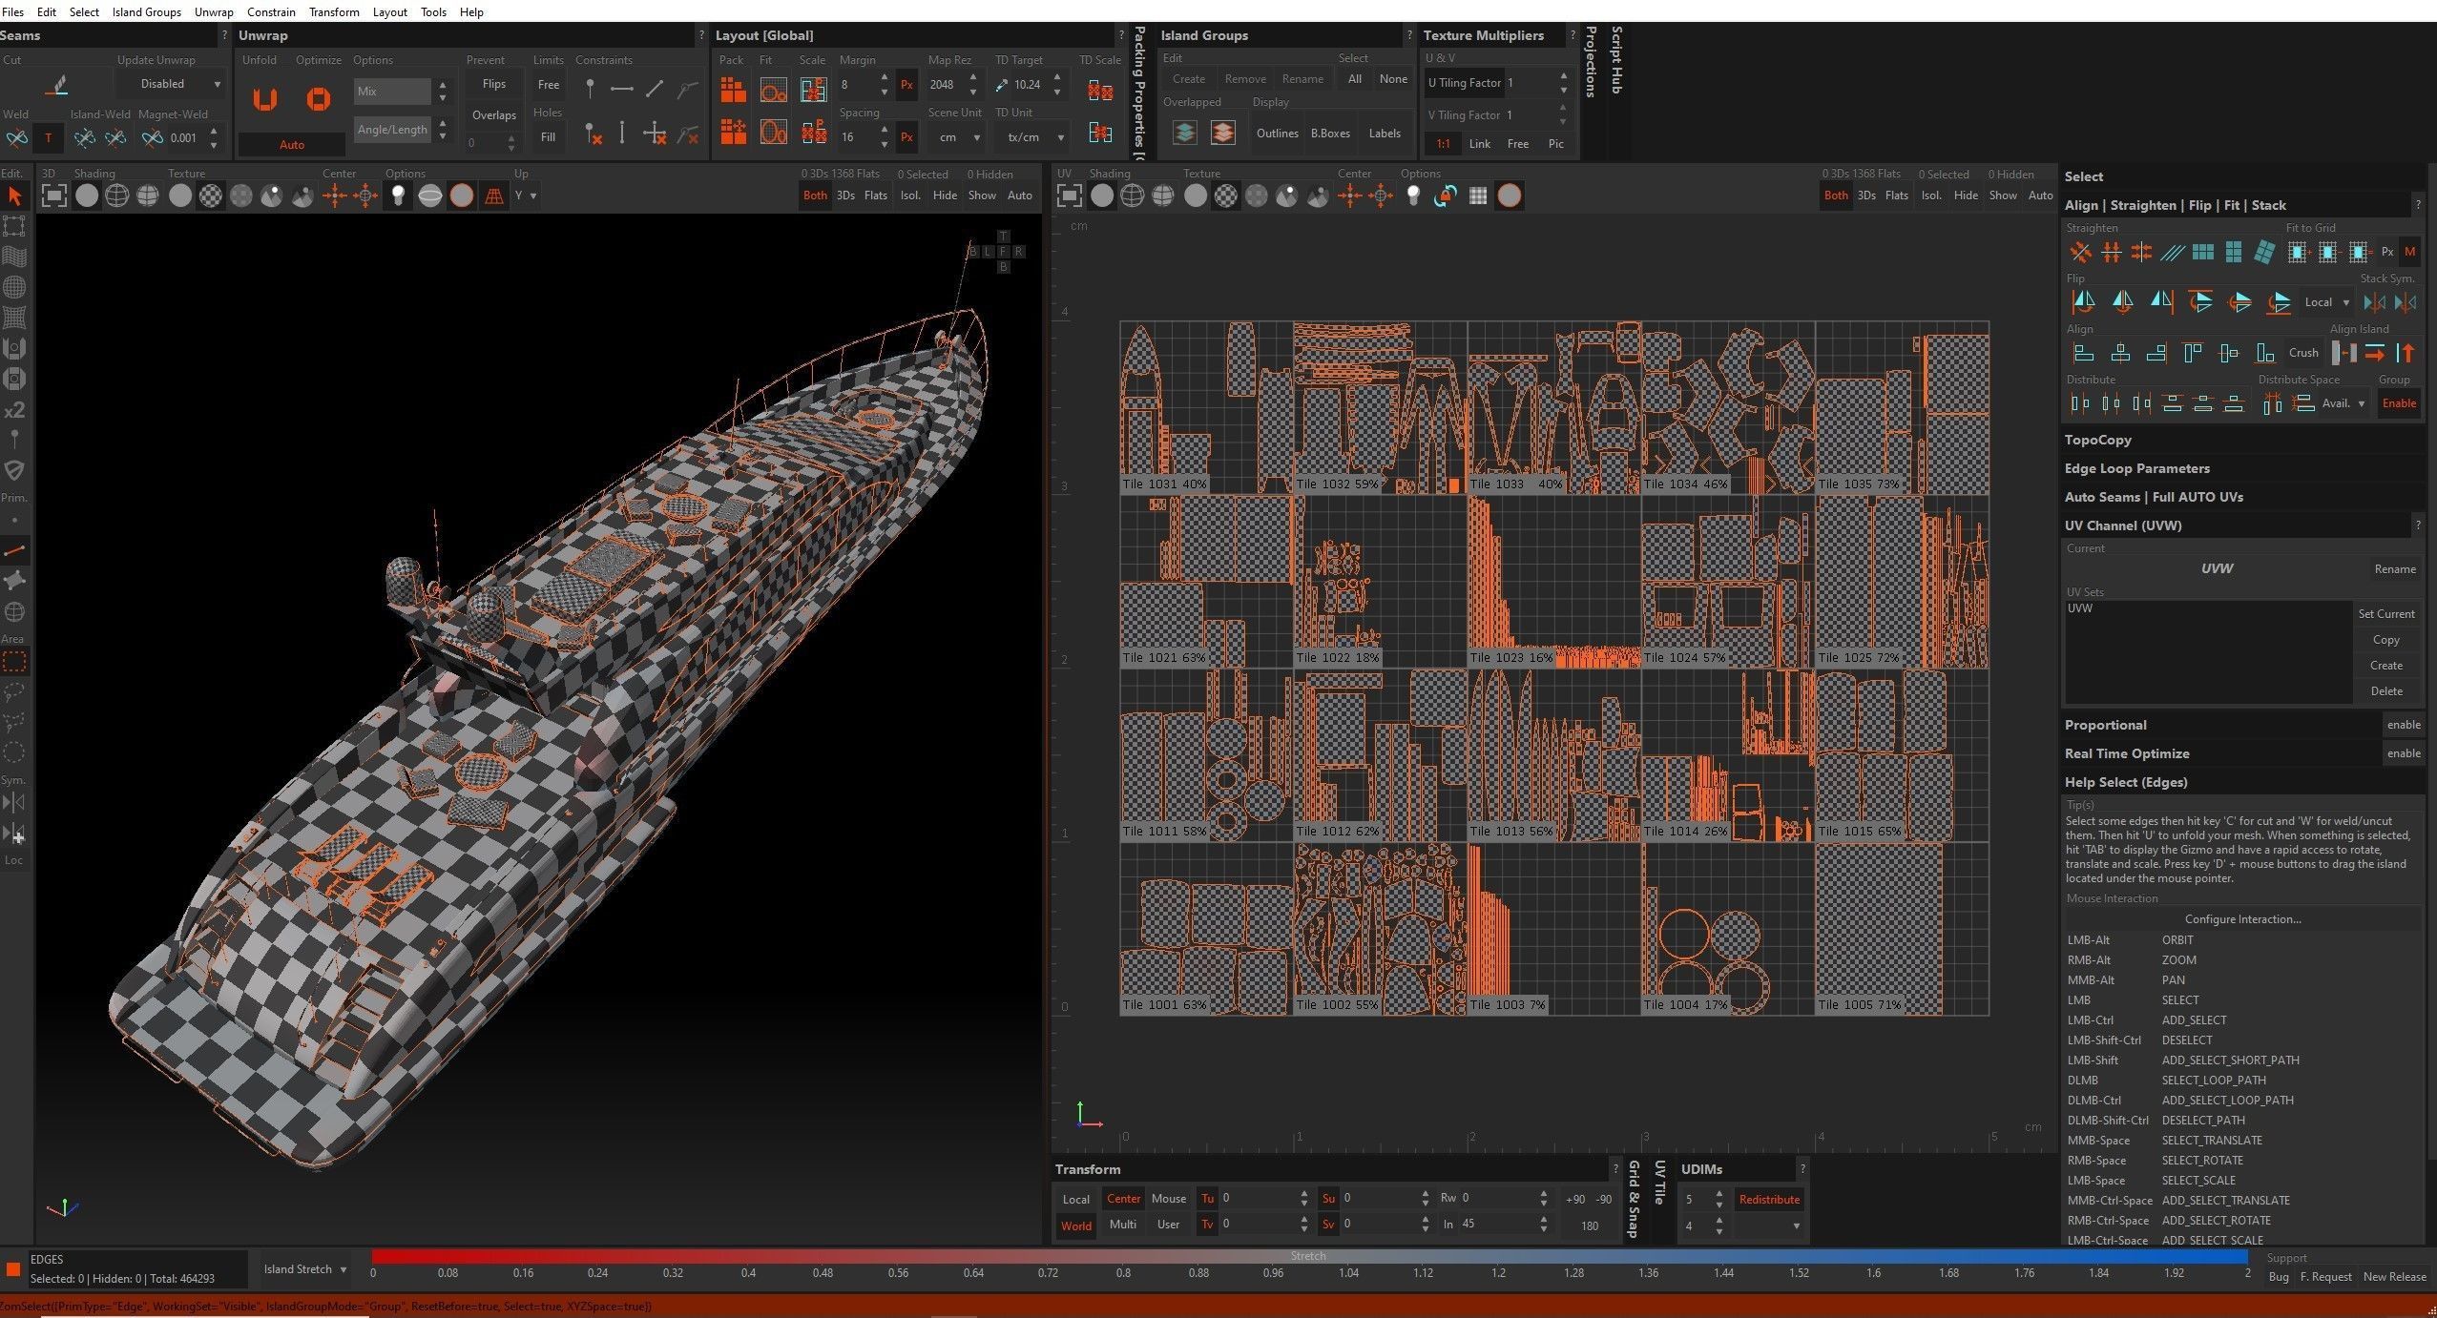Click the Redistribute UDIMs button

click(1768, 1200)
